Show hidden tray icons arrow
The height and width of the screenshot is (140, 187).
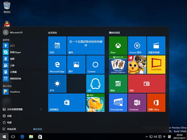[x=147, y=137]
